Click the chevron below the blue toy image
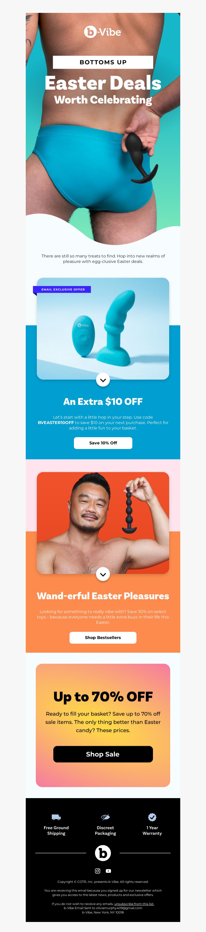The width and height of the screenshot is (206, 932). pyautogui.click(x=103, y=380)
